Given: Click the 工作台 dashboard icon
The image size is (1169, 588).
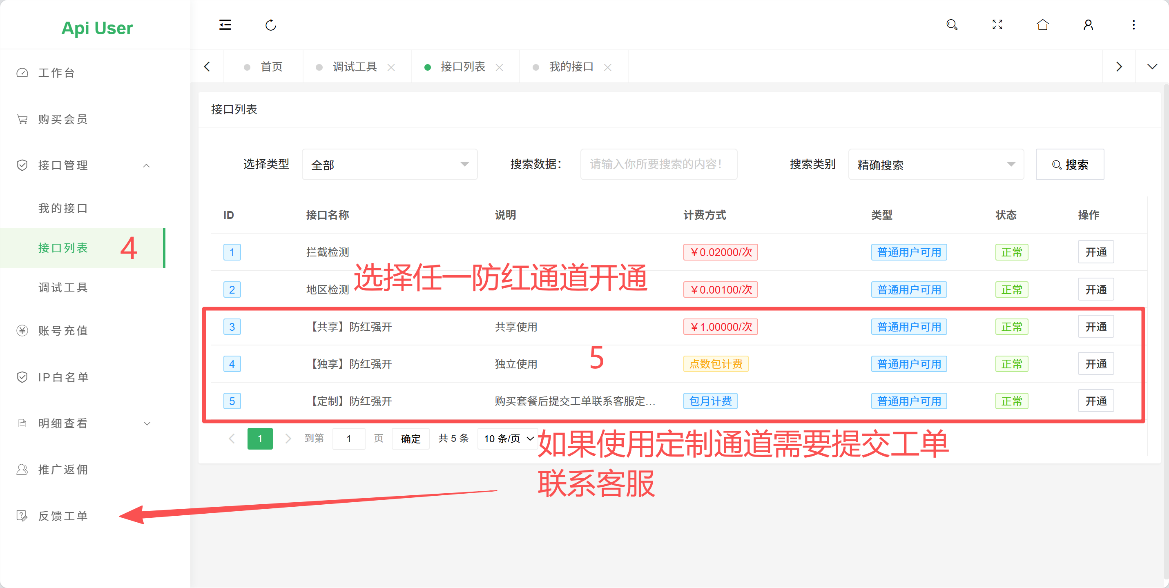Looking at the screenshot, I should 22,73.
